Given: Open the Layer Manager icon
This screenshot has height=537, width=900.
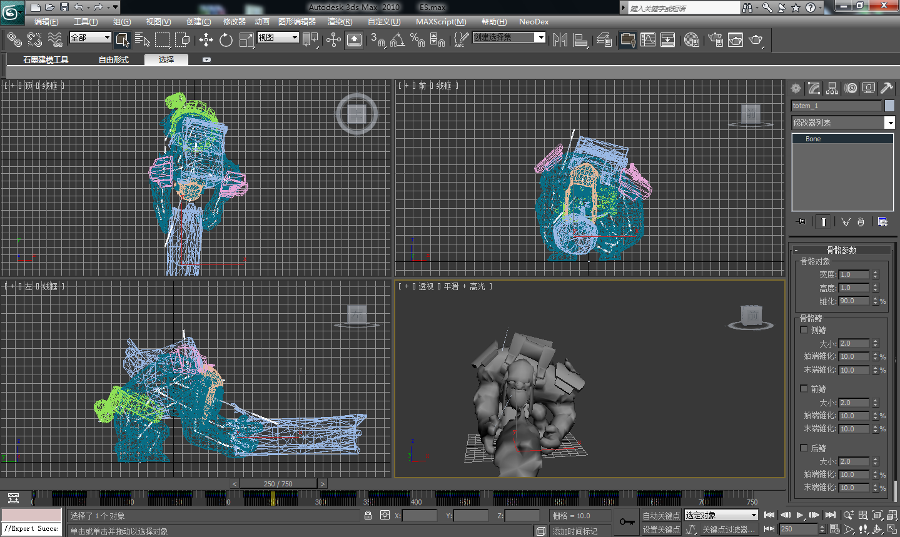Looking at the screenshot, I should point(604,40).
